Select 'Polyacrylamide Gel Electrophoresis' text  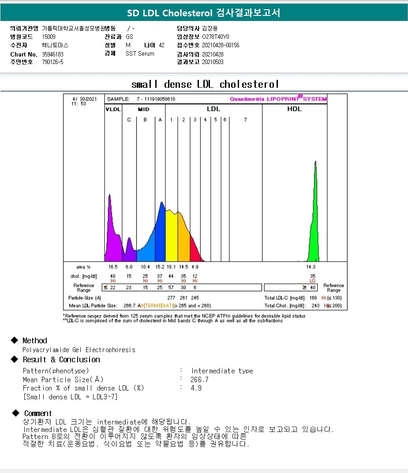[x=79, y=350]
